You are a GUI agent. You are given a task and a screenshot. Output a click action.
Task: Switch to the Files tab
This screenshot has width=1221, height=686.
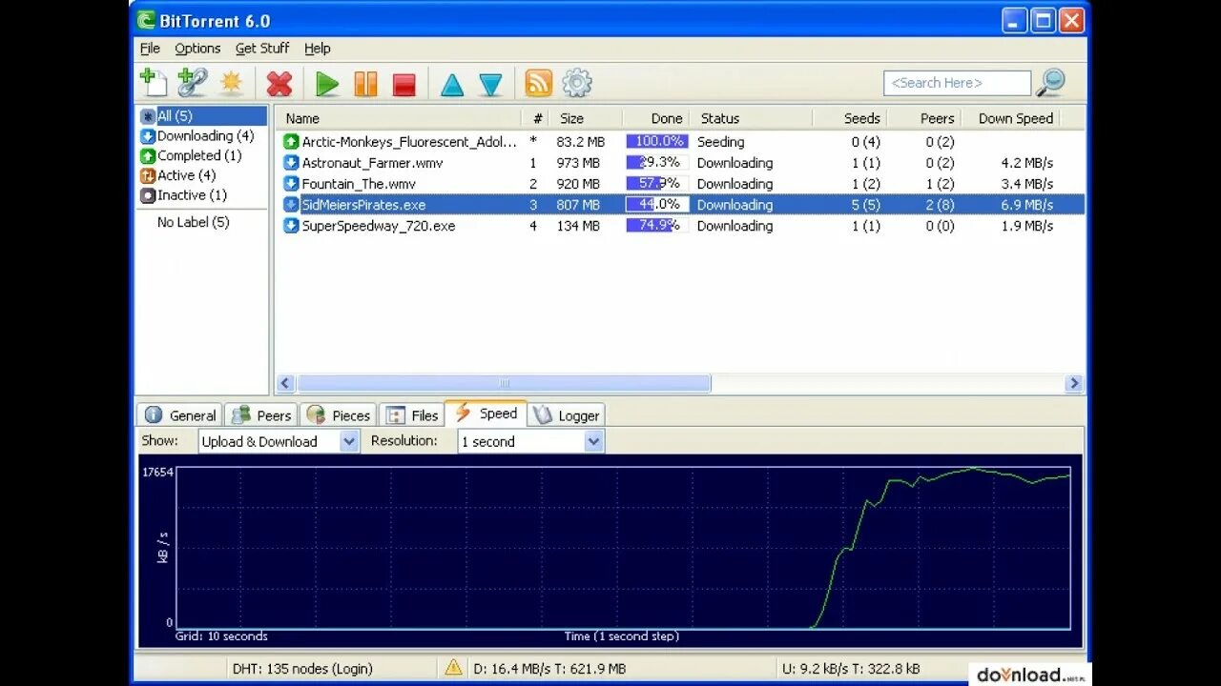click(412, 415)
